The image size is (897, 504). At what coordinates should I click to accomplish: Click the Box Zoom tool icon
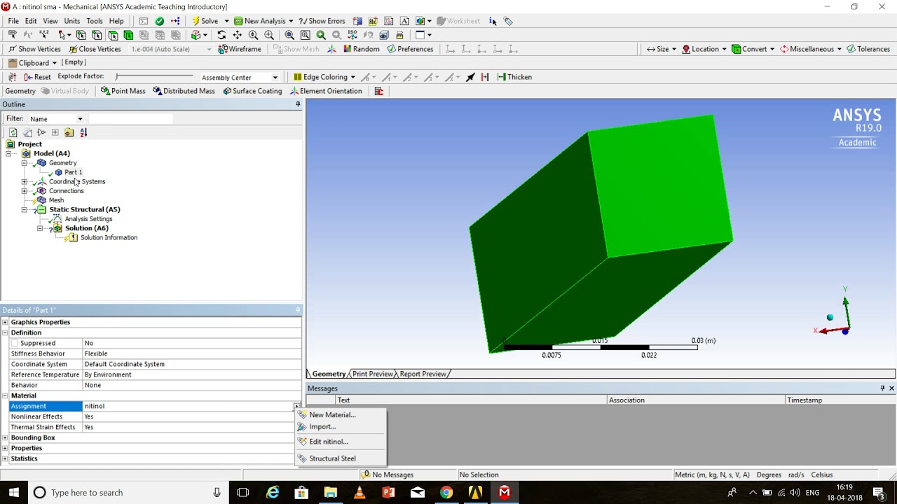point(269,35)
